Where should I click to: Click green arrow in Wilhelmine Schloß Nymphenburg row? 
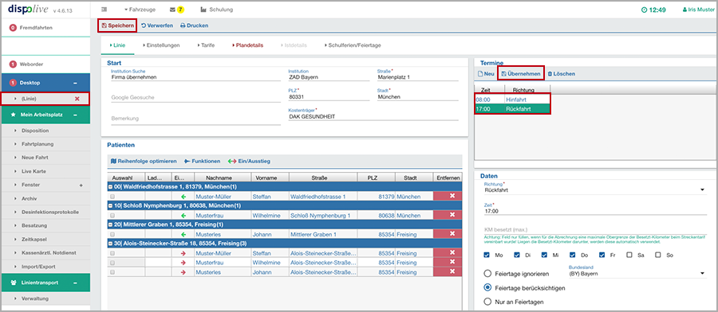tap(183, 215)
